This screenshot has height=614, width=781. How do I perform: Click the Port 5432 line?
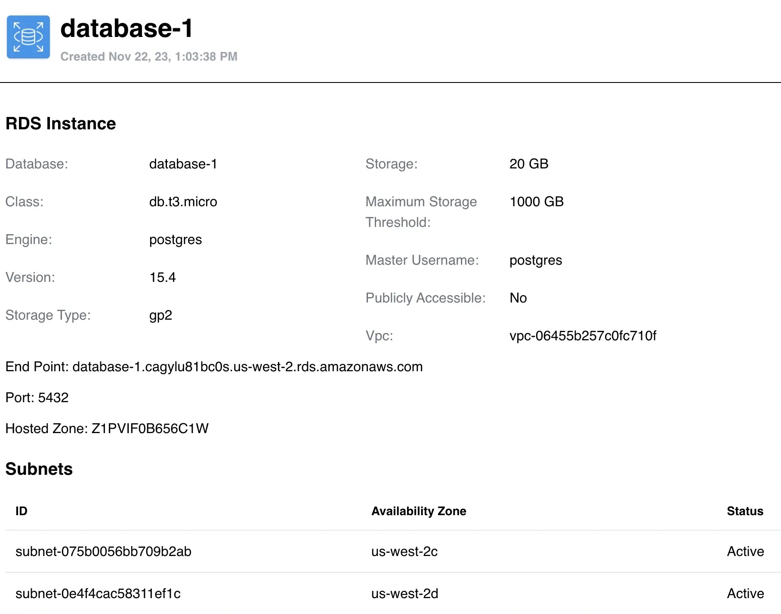[37, 397]
